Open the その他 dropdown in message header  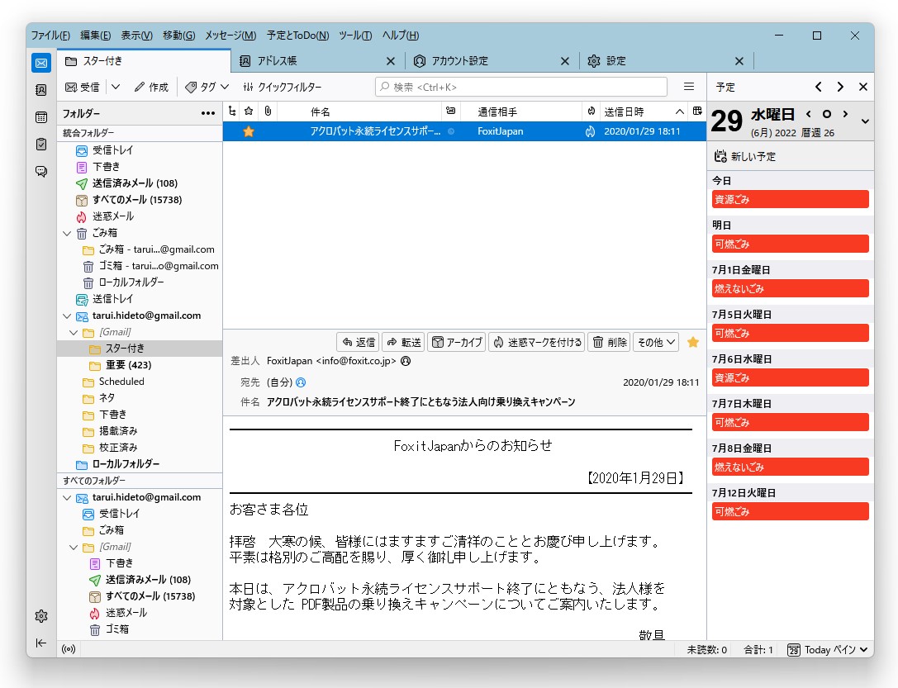[656, 342]
